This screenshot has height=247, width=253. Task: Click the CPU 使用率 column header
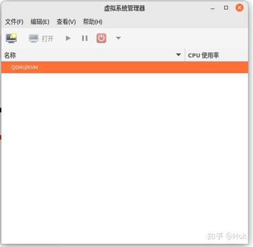tap(217, 55)
